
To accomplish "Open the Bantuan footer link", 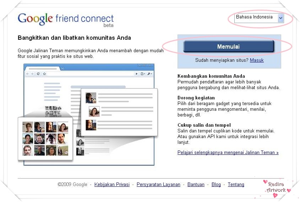I will coord(196,184).
